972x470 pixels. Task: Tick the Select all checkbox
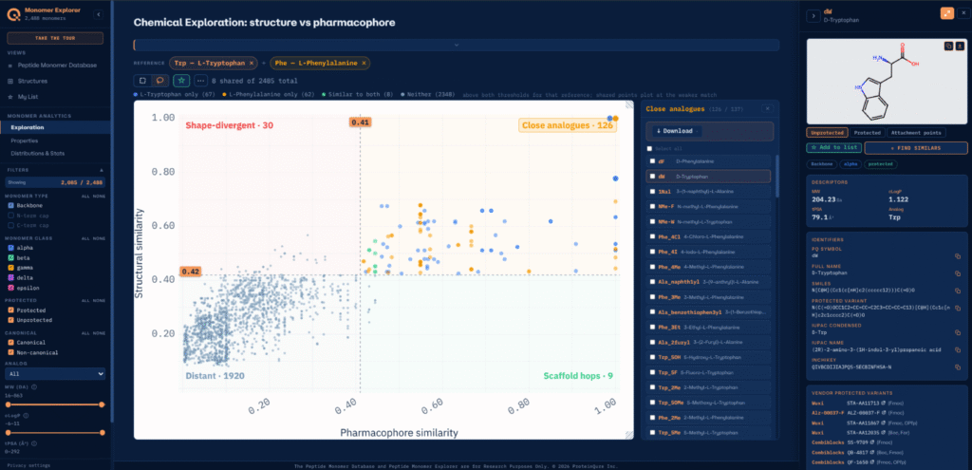(649, 148)
